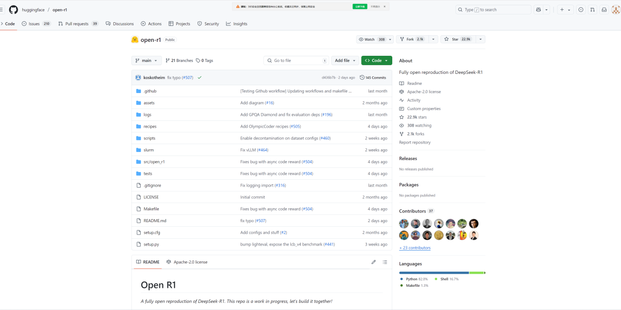Click the green banner download button

pos(360,7)
